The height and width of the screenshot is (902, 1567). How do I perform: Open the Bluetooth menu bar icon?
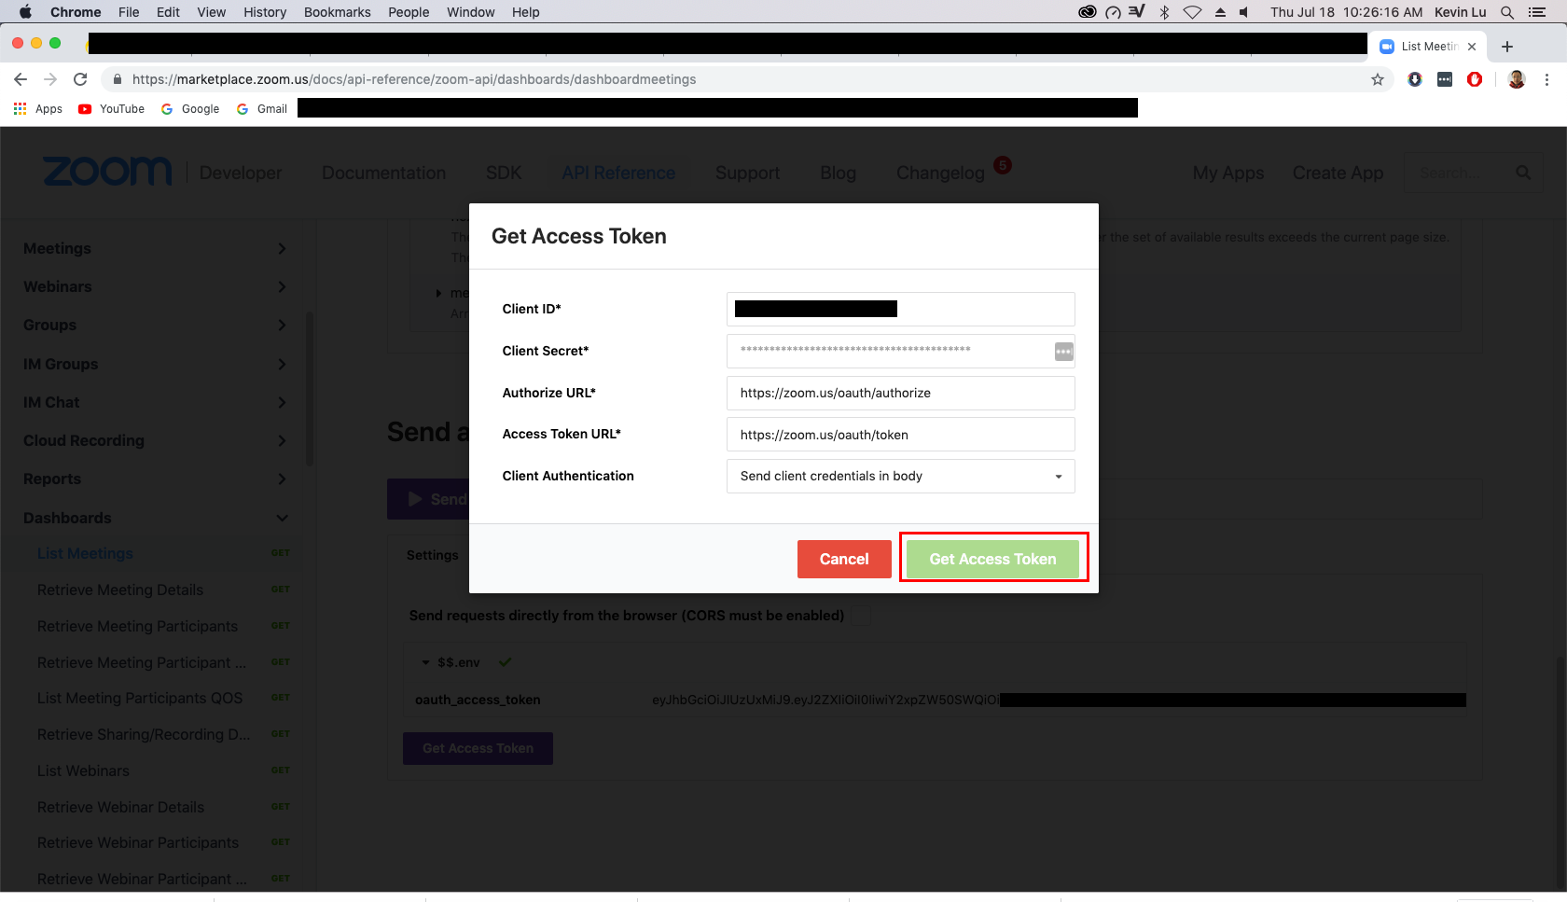1164,12
